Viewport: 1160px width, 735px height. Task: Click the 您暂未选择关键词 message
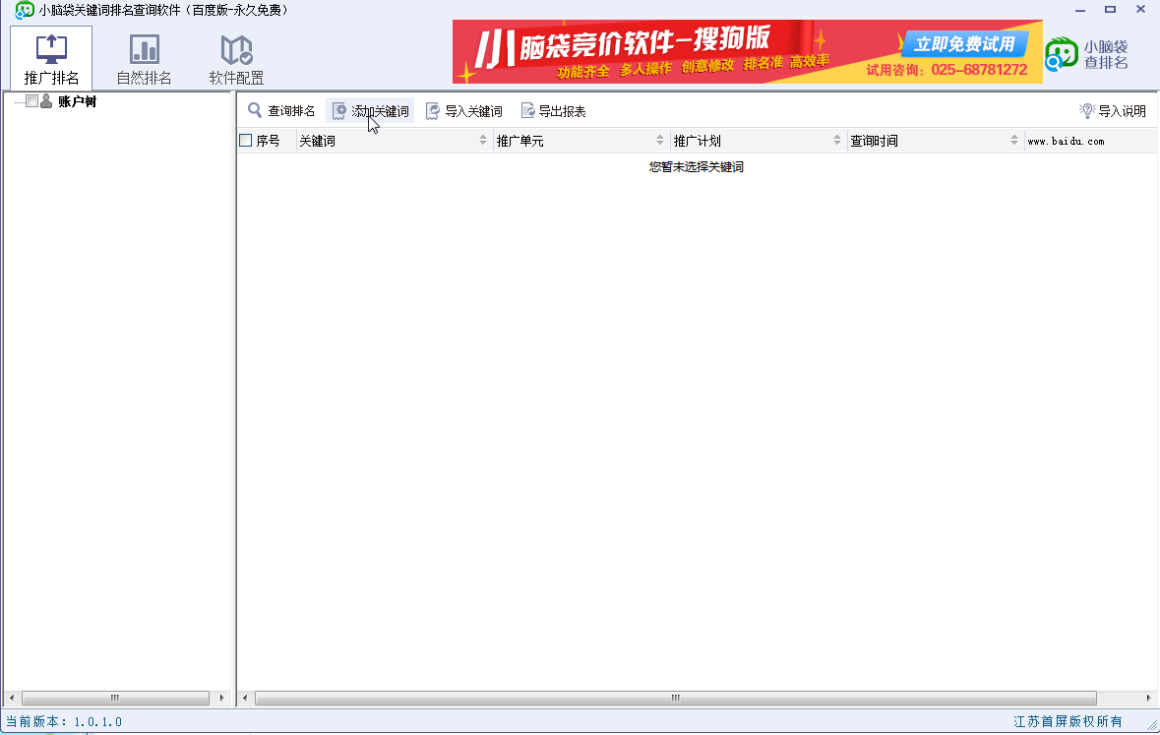tap(697, 167)
